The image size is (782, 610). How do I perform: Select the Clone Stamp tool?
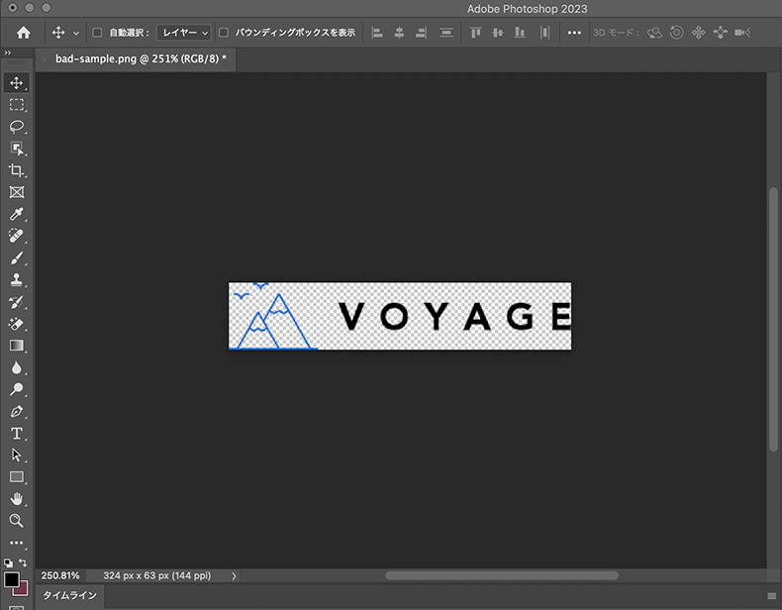17,280
